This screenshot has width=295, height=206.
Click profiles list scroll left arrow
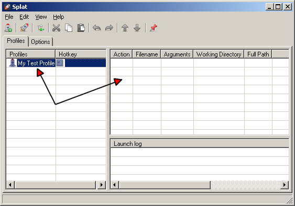coord(10,185)
